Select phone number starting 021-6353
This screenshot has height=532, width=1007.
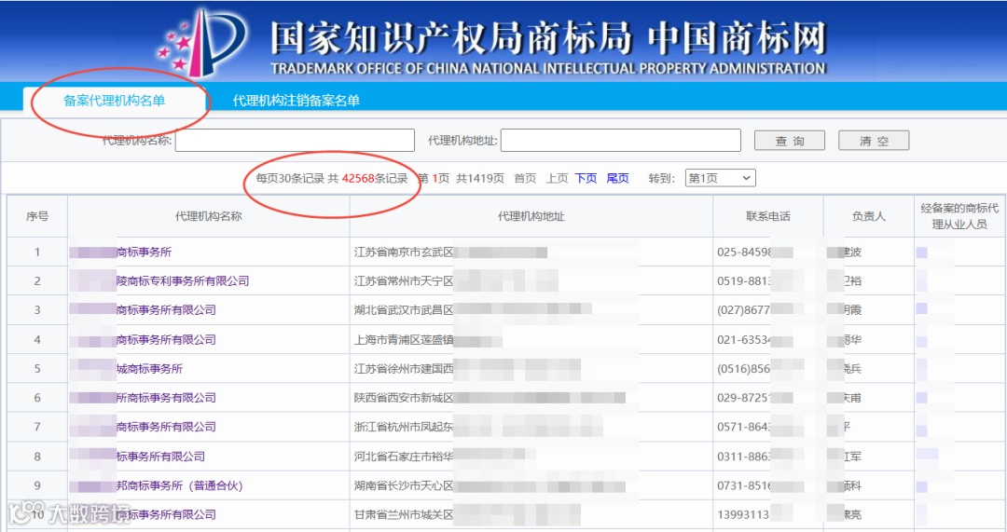[x=744, y=339]
